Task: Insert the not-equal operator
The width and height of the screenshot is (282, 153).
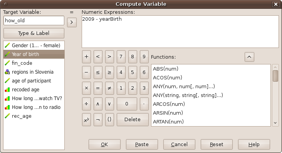Action: (109, 88)
